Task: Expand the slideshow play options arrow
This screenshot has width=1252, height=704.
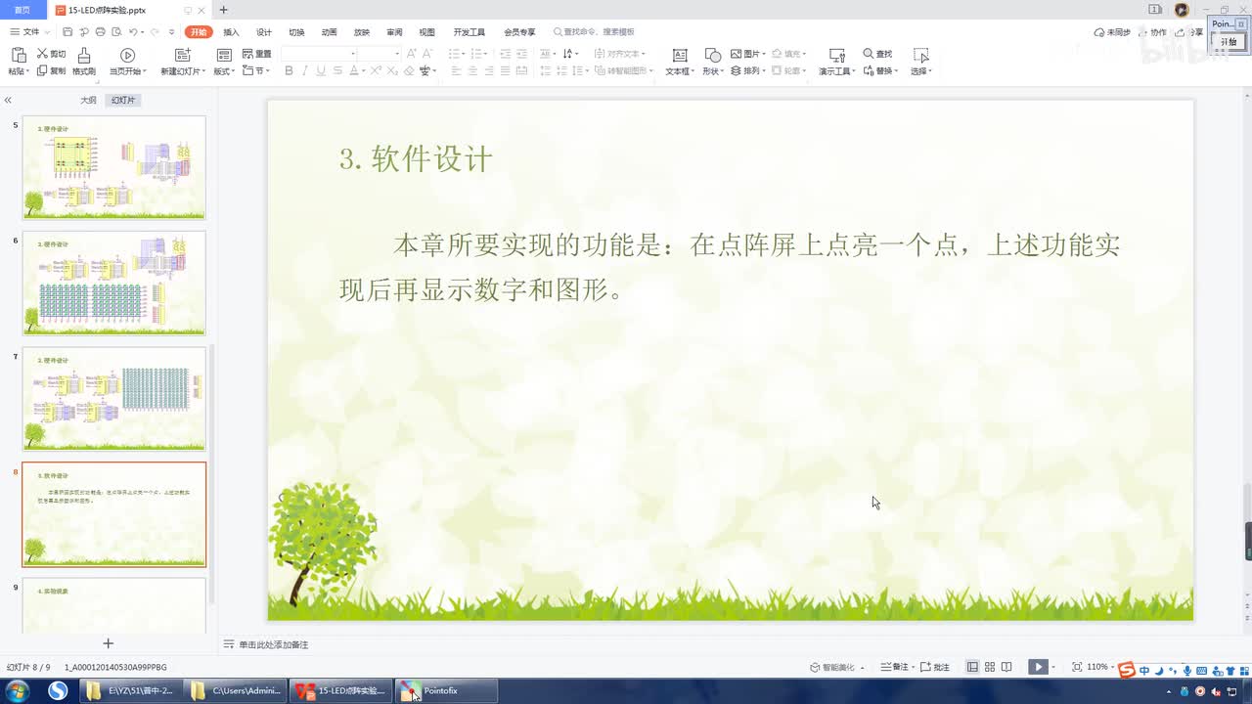Action: pos(1051,667)
